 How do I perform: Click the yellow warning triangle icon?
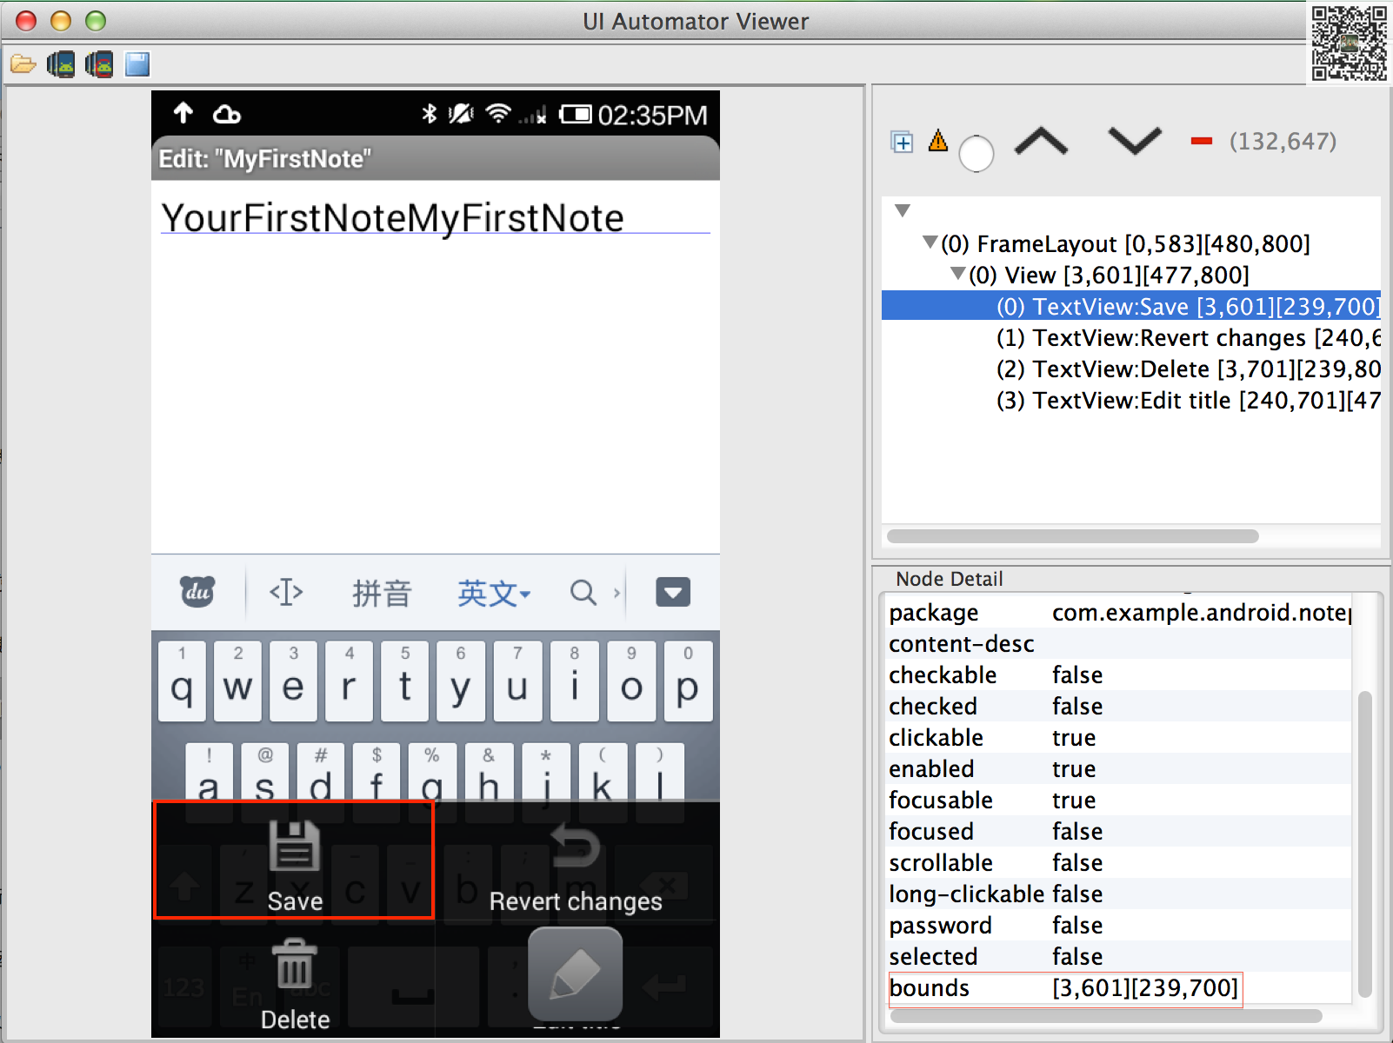click(937, 140)
